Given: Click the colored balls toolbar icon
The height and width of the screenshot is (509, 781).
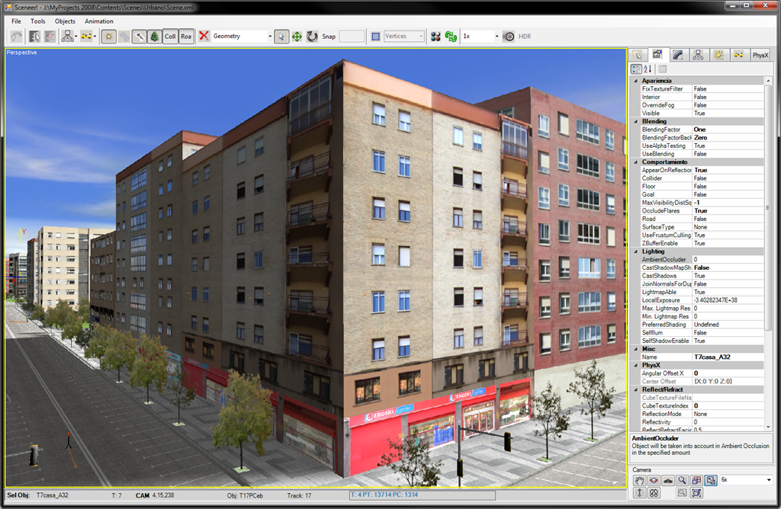Looking at the screenshot, I should point(435,37).
